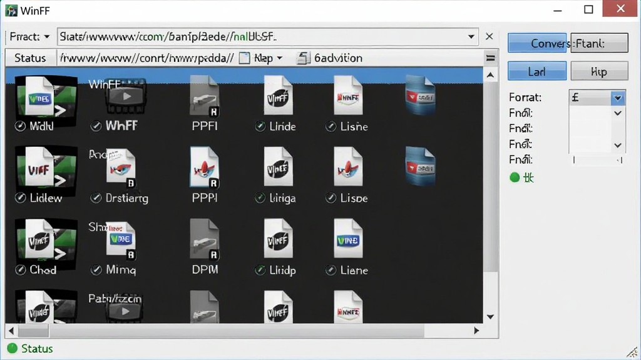Expand the third Fnail dropdown chevron

pyautogui.click(x=618, y=145)
